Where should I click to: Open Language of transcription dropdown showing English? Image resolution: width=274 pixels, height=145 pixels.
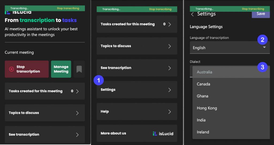point(230,48)
